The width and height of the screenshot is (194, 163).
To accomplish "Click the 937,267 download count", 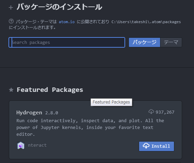I will click(x=165, y=112).
